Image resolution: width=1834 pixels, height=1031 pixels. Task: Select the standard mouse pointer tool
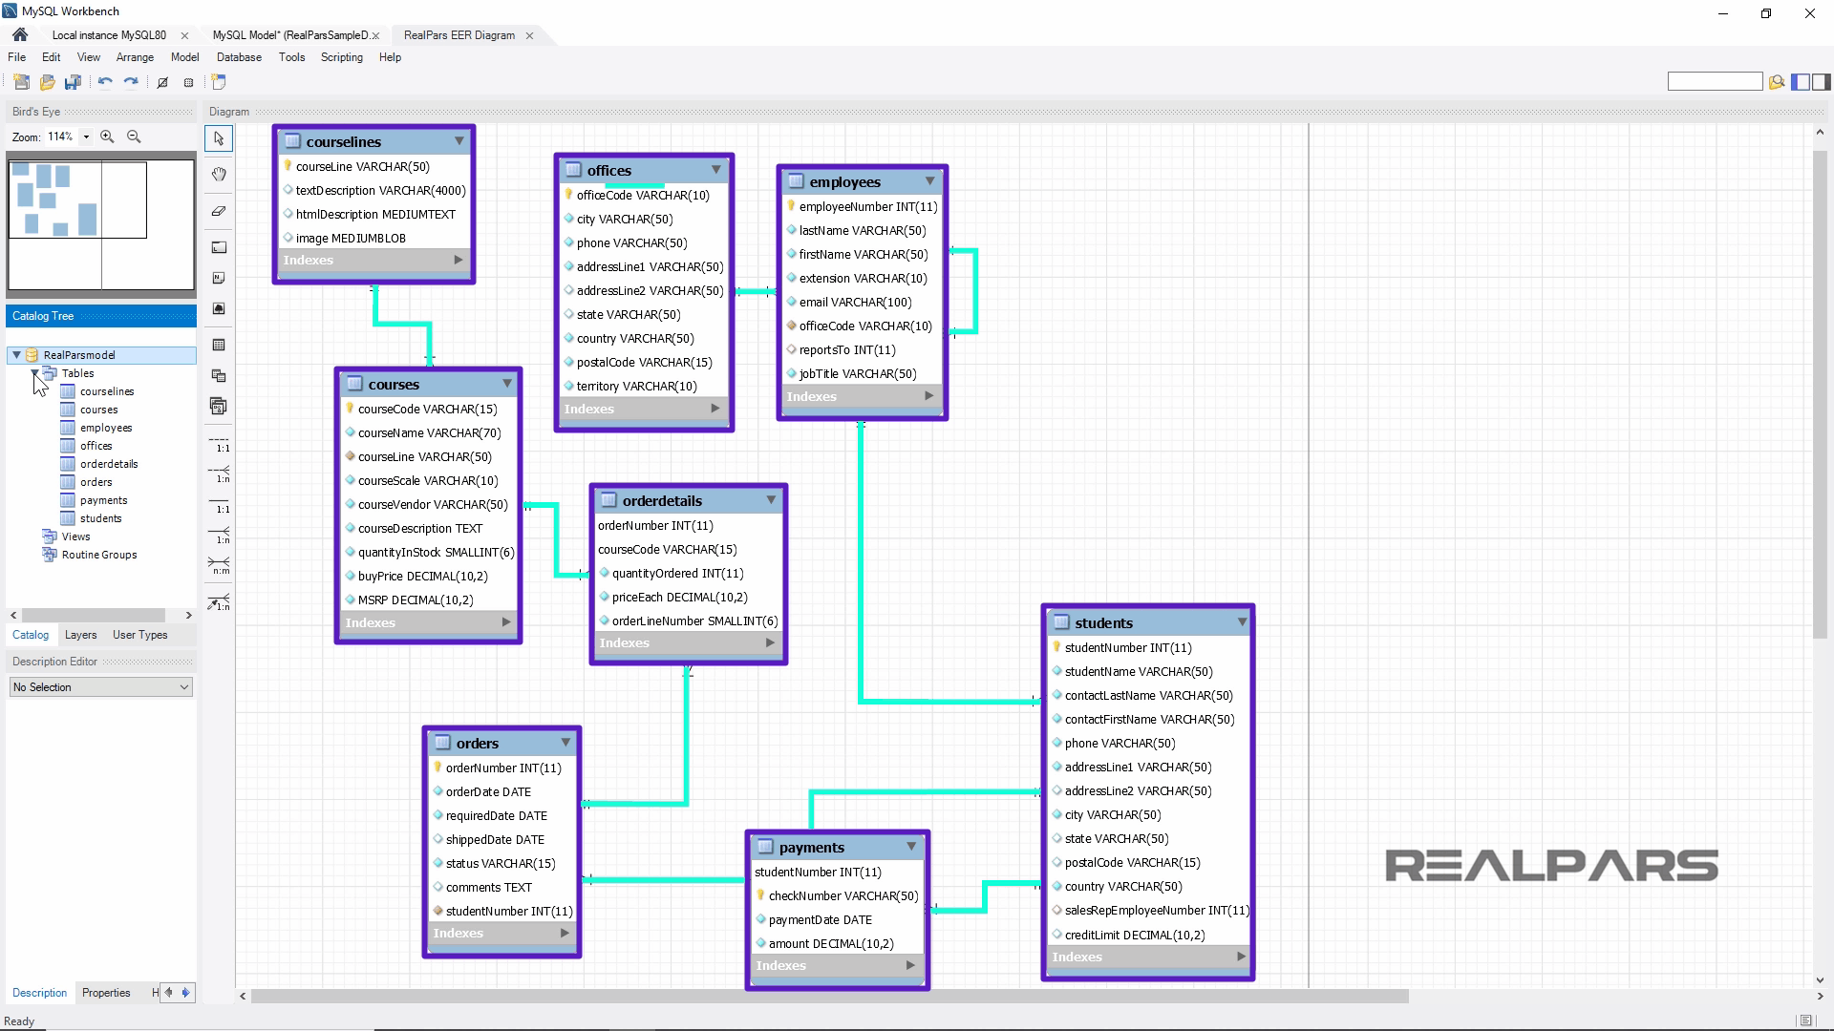coord(218,138)
